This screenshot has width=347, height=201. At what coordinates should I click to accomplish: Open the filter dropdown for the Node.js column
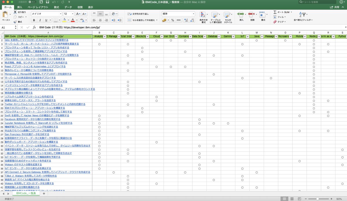[319, 37]
